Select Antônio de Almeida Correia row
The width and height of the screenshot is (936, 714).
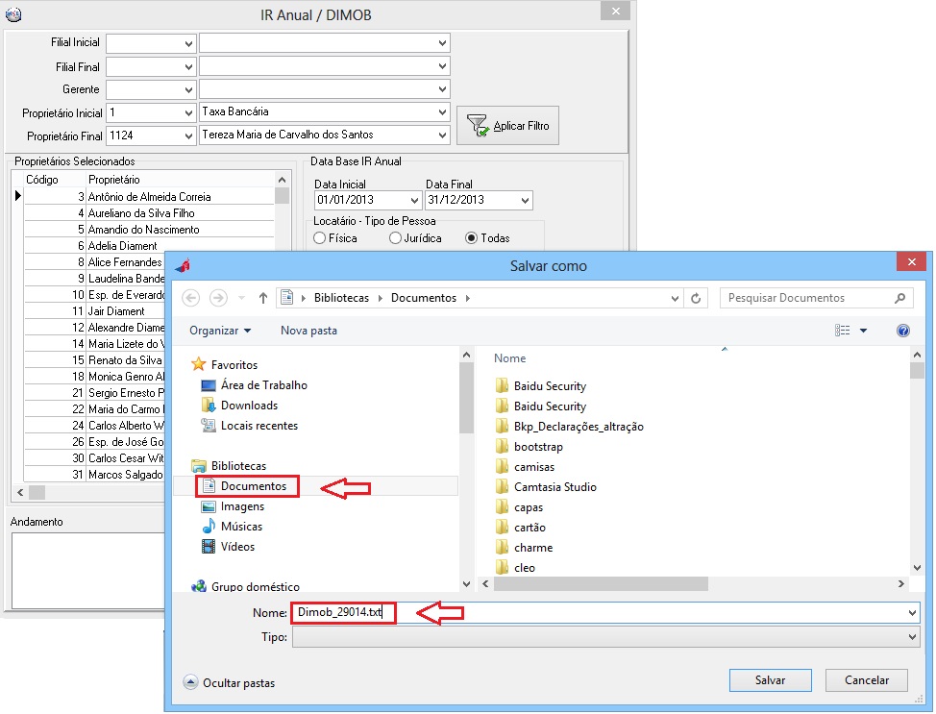(149, 196)
